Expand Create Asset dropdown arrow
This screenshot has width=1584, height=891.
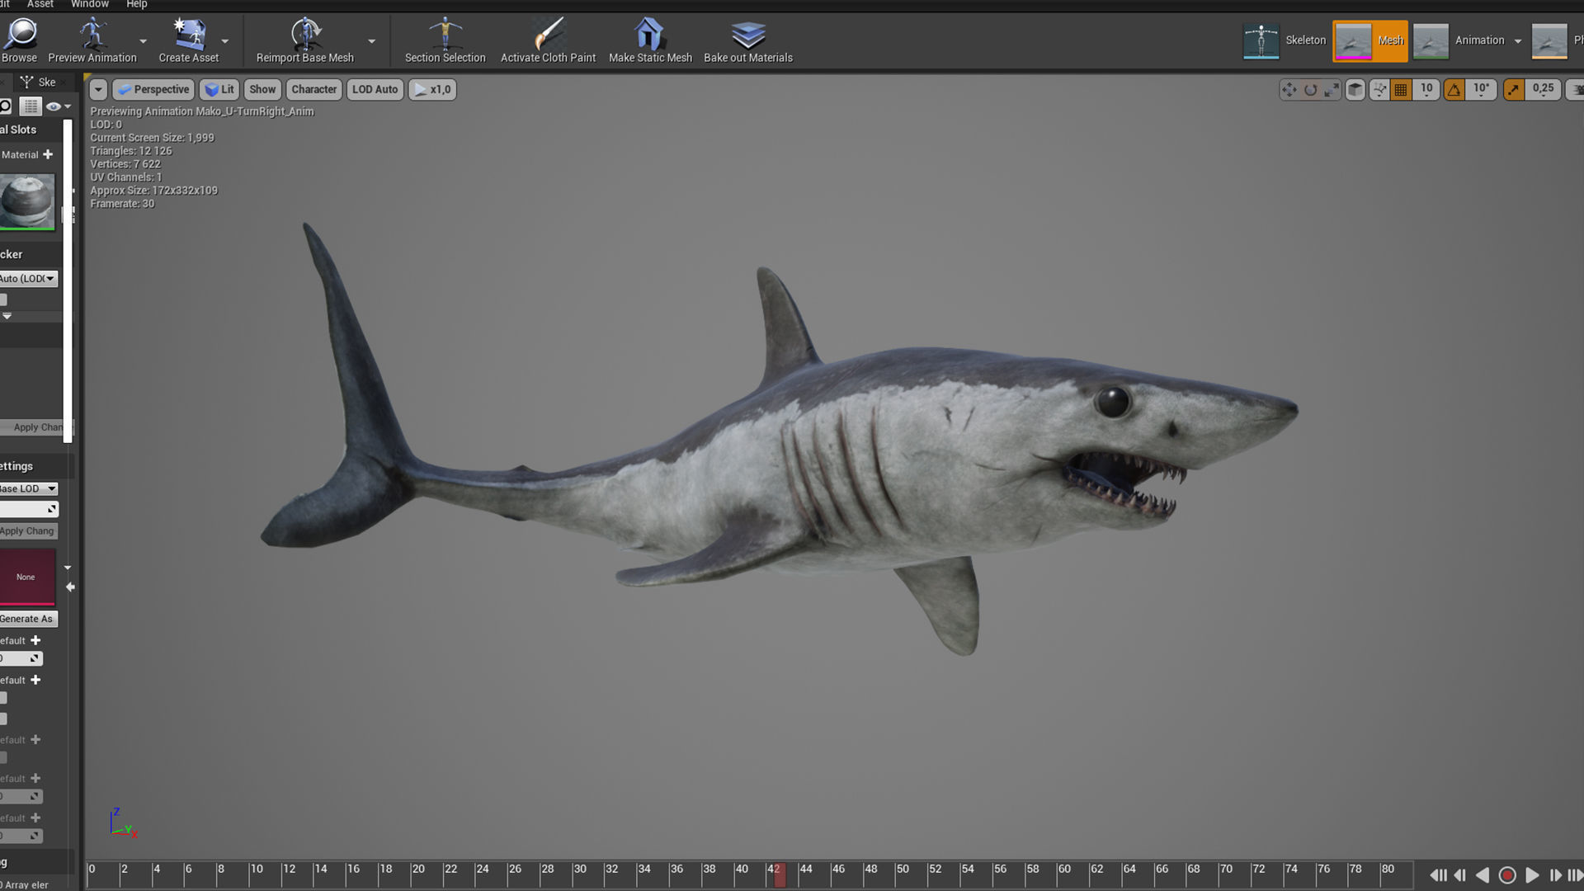coord(224,41)
